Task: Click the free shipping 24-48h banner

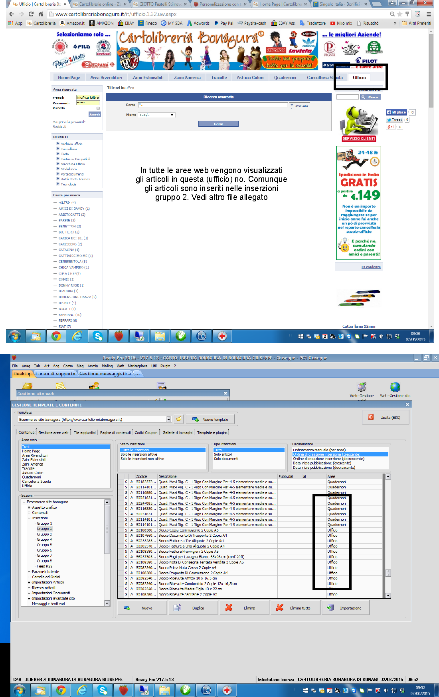Action: pos(359,203)
